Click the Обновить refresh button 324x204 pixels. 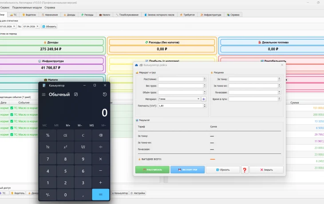tap(49, 27)
